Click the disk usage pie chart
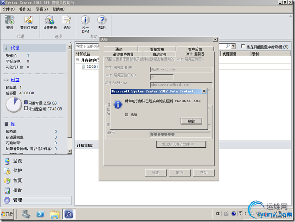This screenshot has width=295, height=222. click(14, 105)
